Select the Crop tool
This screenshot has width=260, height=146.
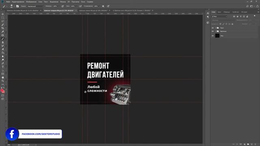pyautogui.click(x=3, y=28)
